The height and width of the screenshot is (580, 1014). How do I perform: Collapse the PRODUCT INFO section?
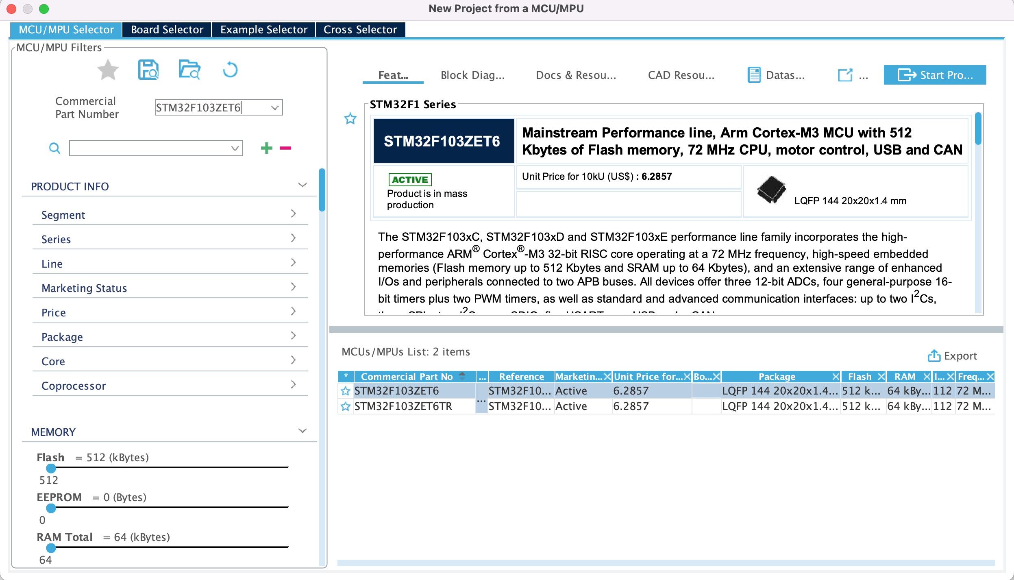point(302,185)
